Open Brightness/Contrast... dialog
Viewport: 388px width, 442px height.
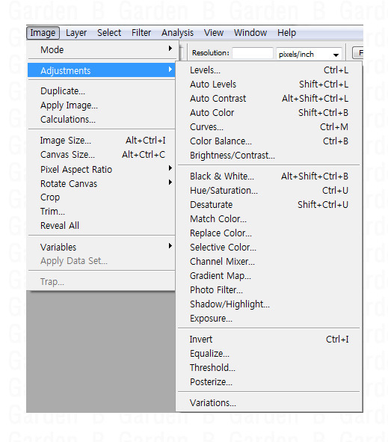coord(269,156)
